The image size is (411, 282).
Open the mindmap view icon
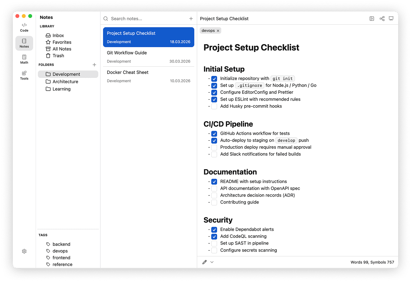382,19
